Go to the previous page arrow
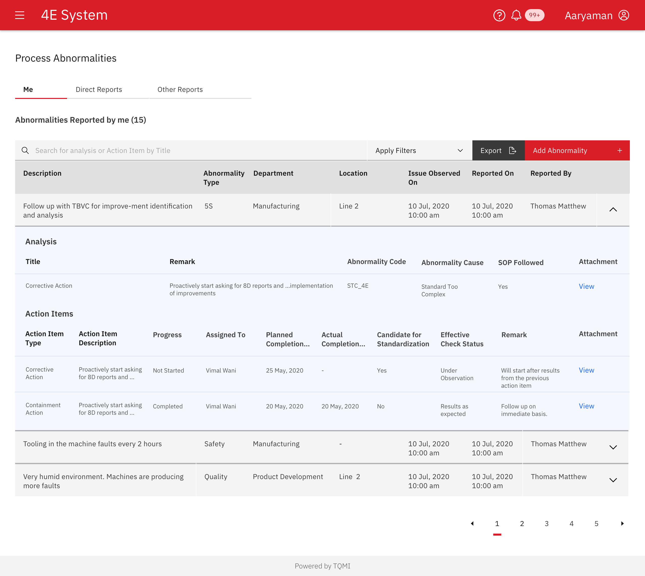The image size is (645, 576). 472,523
